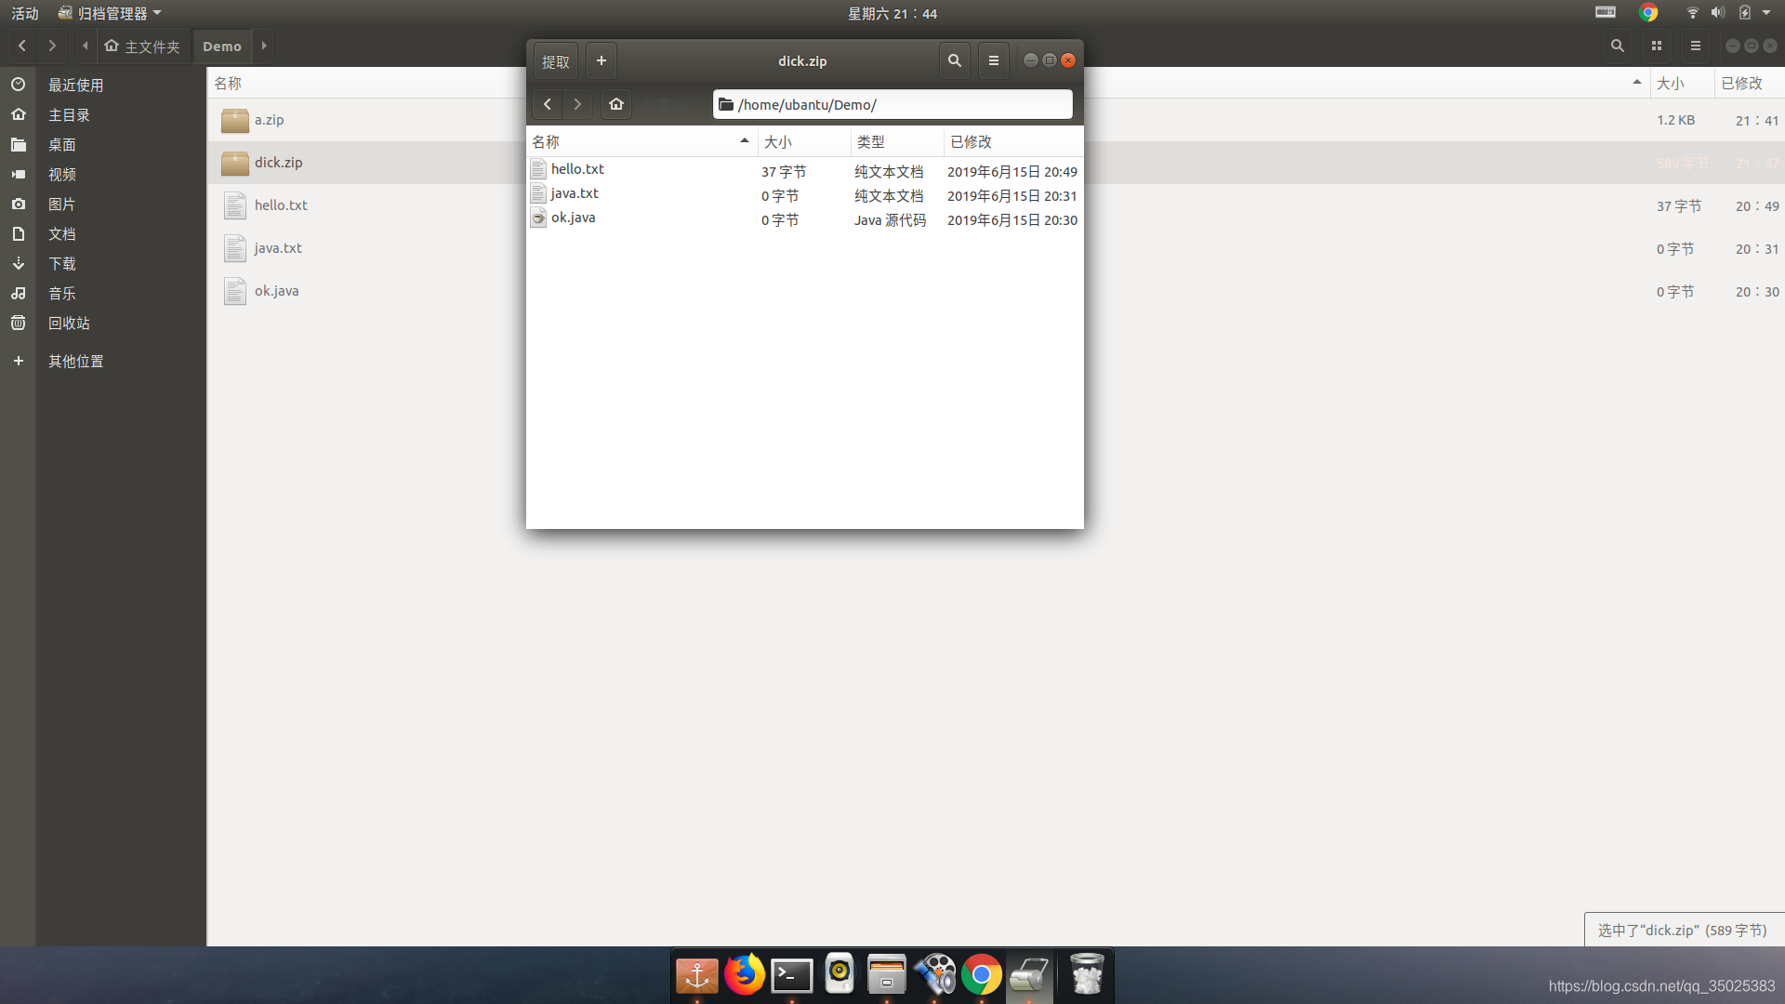The width and height of the screenshot is (1785, 1004).
Task: Expand the system status menu arrow
Action: pyautogui.click(x=1766, y=13)
